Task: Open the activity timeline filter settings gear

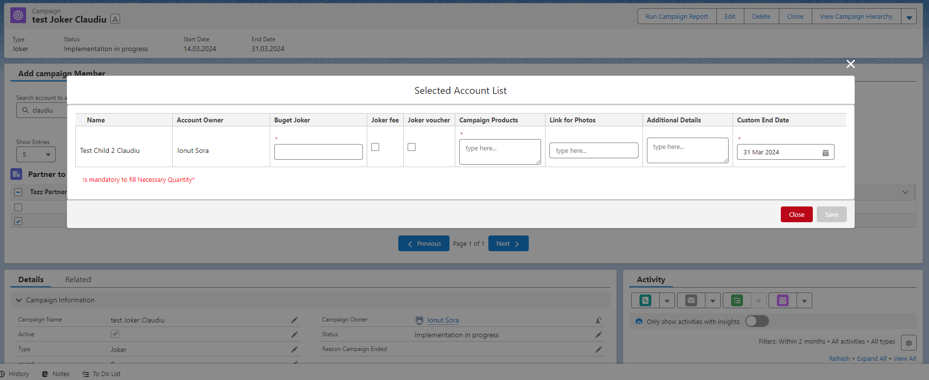Action: (x=908, y=343)
